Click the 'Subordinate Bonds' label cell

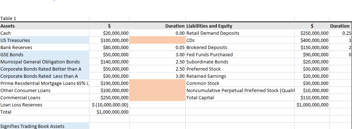coord(240,62)
